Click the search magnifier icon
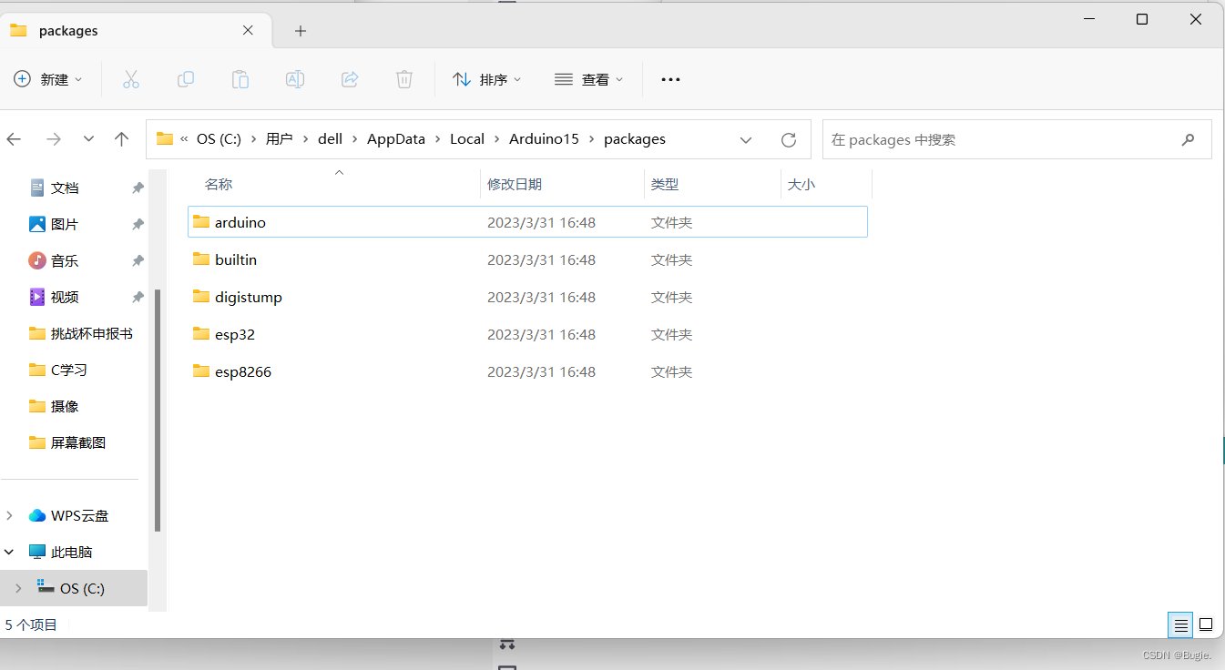The height and width of the screenshot is (670, 1225). click(x=1188, y=139)
